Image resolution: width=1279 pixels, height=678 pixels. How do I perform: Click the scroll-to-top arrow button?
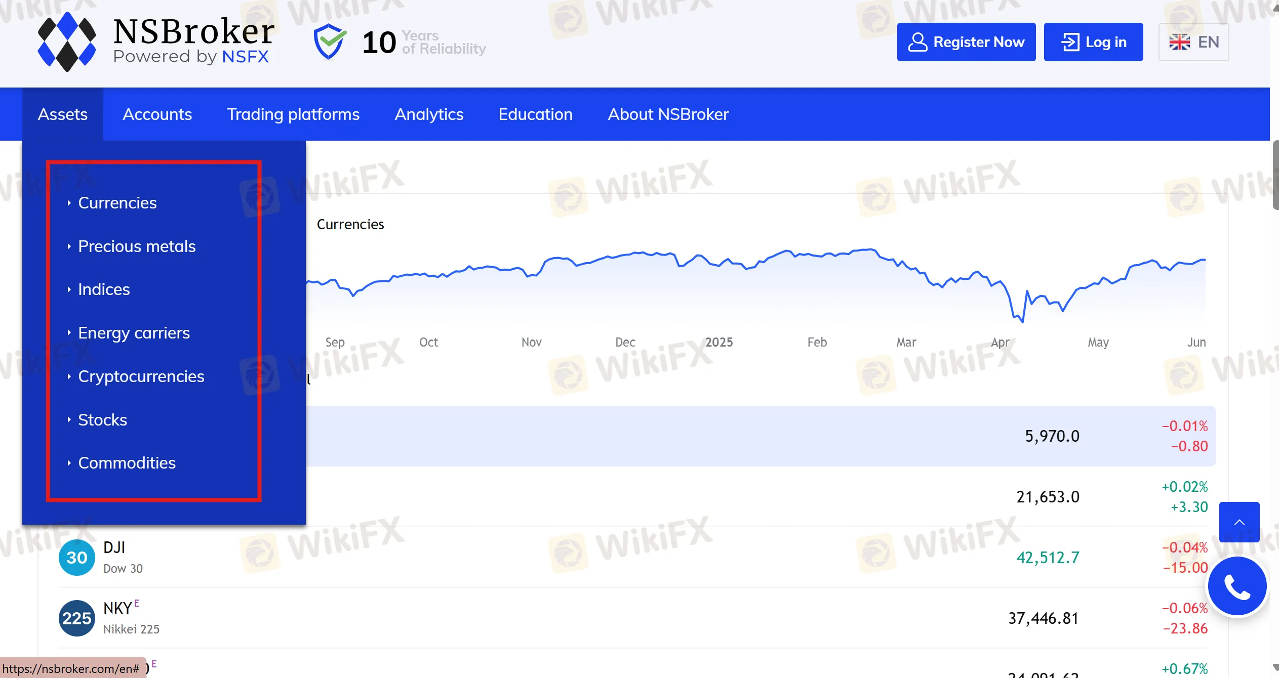tap(1239, 522)
